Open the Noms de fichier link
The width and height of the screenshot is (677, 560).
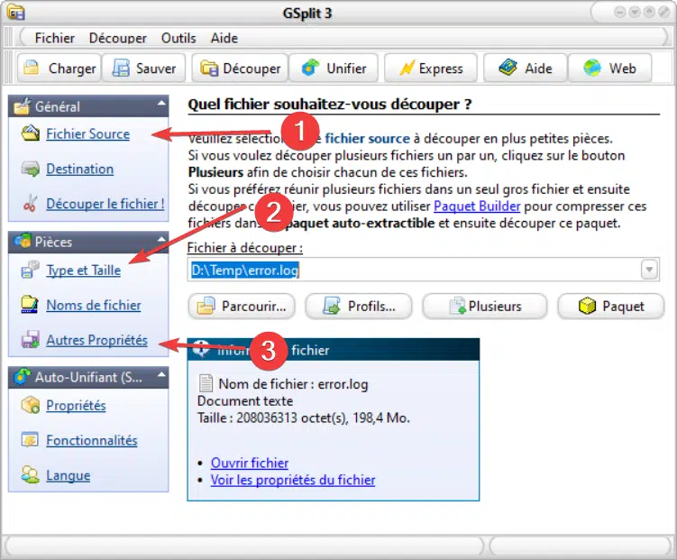point(94,306)
